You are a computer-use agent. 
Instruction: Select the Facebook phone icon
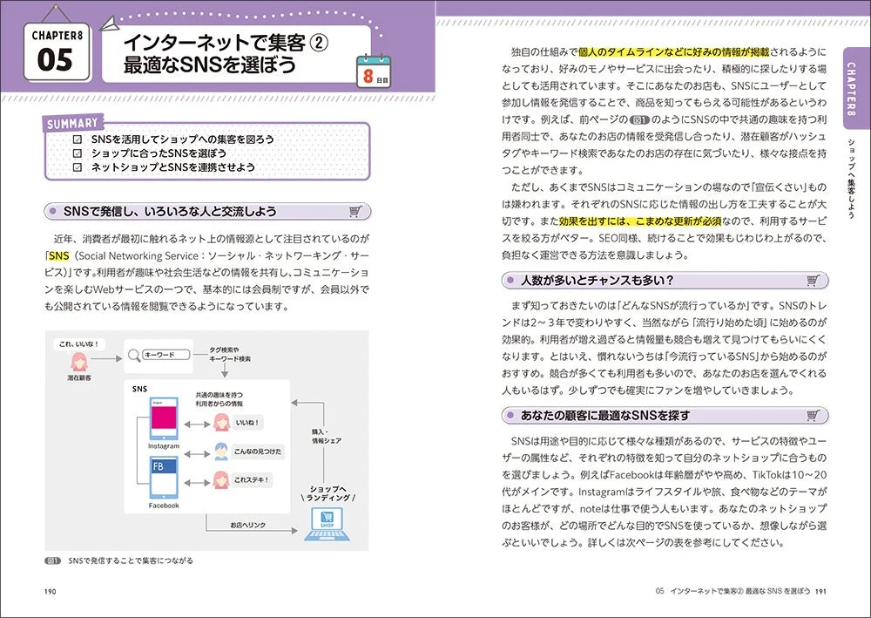click(165, 478)
